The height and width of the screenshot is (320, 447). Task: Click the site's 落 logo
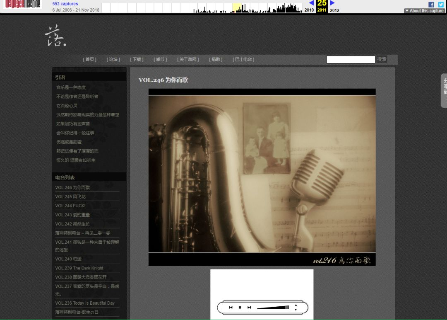point(55,36)
